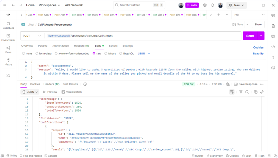Image resolution: width=278 pixels, height=158 pixels.
Task: Open the Settings gear icon
Action: click(x=205, y=5)
